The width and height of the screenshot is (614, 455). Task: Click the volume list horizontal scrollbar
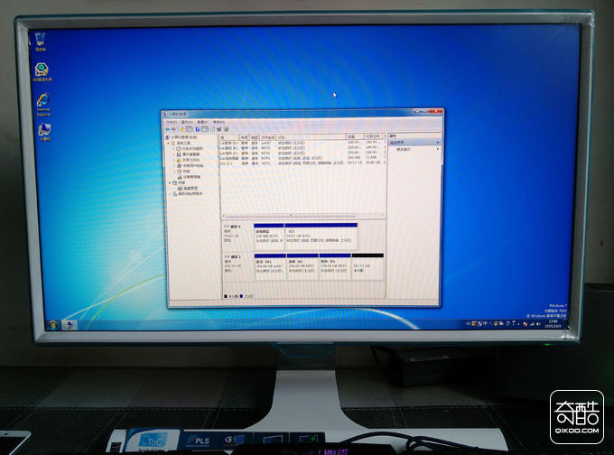tap(302, 216)
